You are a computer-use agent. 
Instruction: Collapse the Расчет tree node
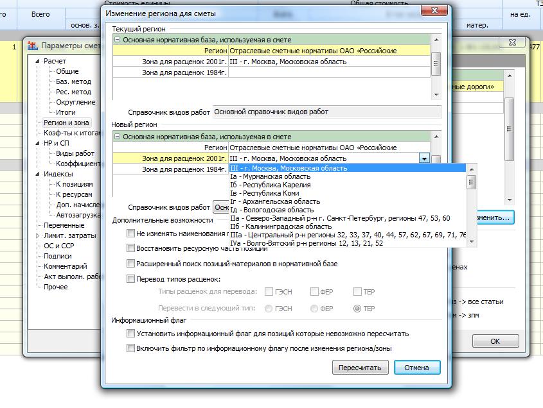[x=37, y=61]
